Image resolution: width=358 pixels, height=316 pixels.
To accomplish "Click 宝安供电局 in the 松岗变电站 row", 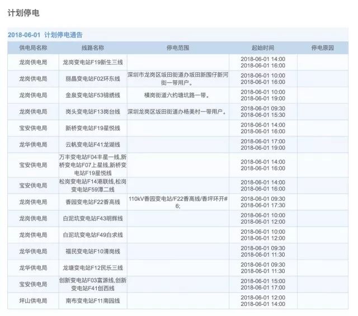I will 33,185.
